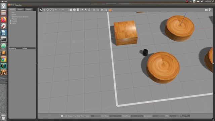Add a point light
Screen dimensions: 215x121
[82, 10]
